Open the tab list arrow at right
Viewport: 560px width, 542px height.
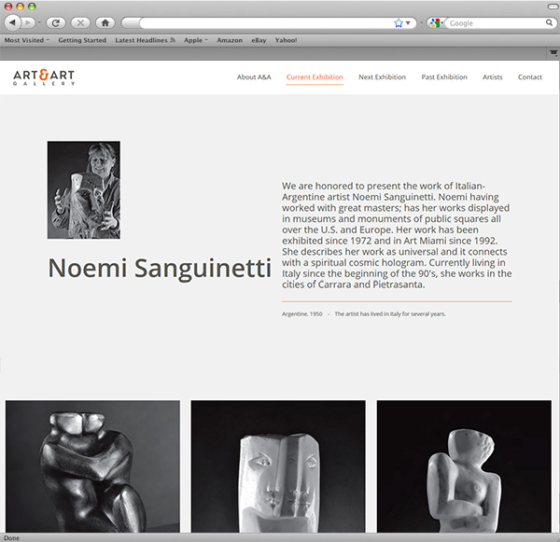[553, 53]
